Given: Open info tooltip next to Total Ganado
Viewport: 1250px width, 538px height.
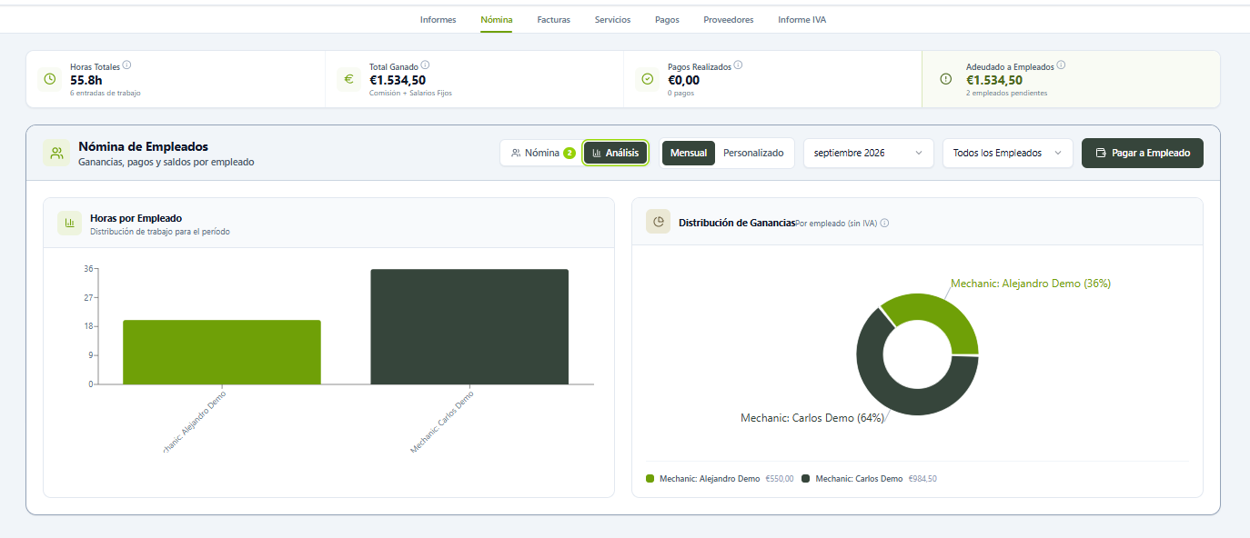Looking at the screenshot, I should pyautogui.click(x=425, y=65).
